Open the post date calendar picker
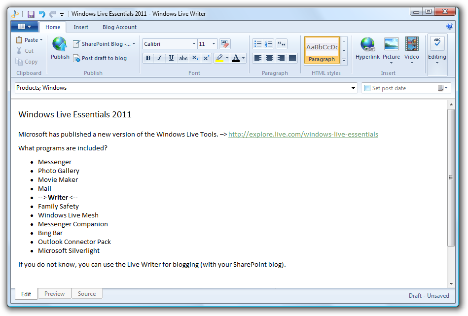This screenshot has height=316, width=468. (443, 88)
